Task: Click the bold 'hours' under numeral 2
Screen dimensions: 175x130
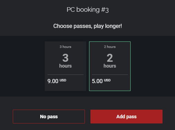Action: [110, 66]
